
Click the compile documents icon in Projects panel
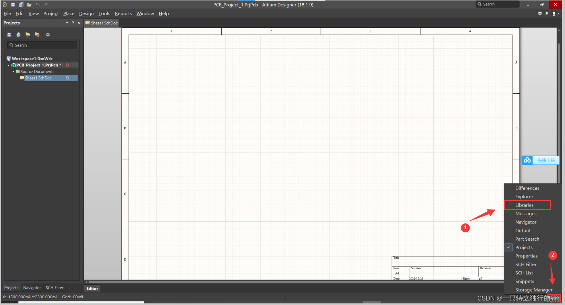click(19, 34)
